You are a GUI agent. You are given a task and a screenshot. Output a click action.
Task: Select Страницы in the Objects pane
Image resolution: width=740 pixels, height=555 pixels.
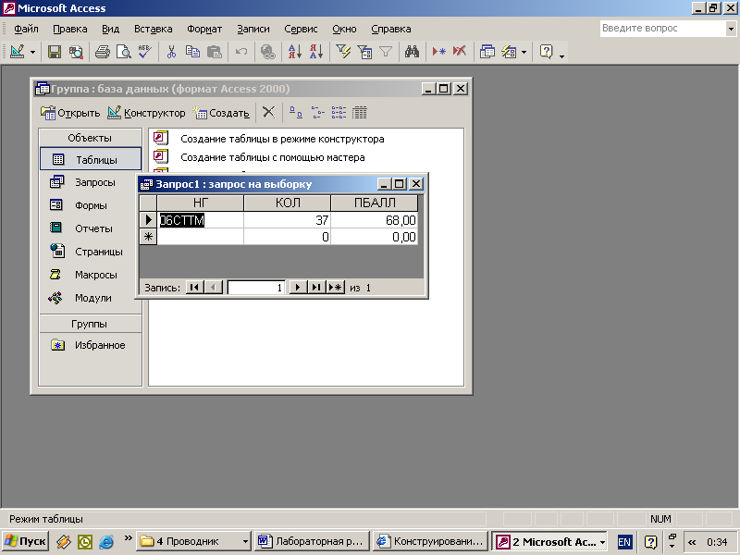[x=91, y=252]
